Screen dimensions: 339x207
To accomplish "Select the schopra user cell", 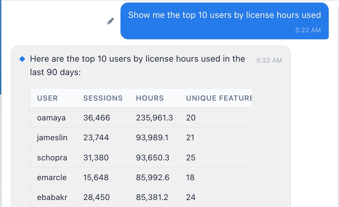I will point(52,158).
